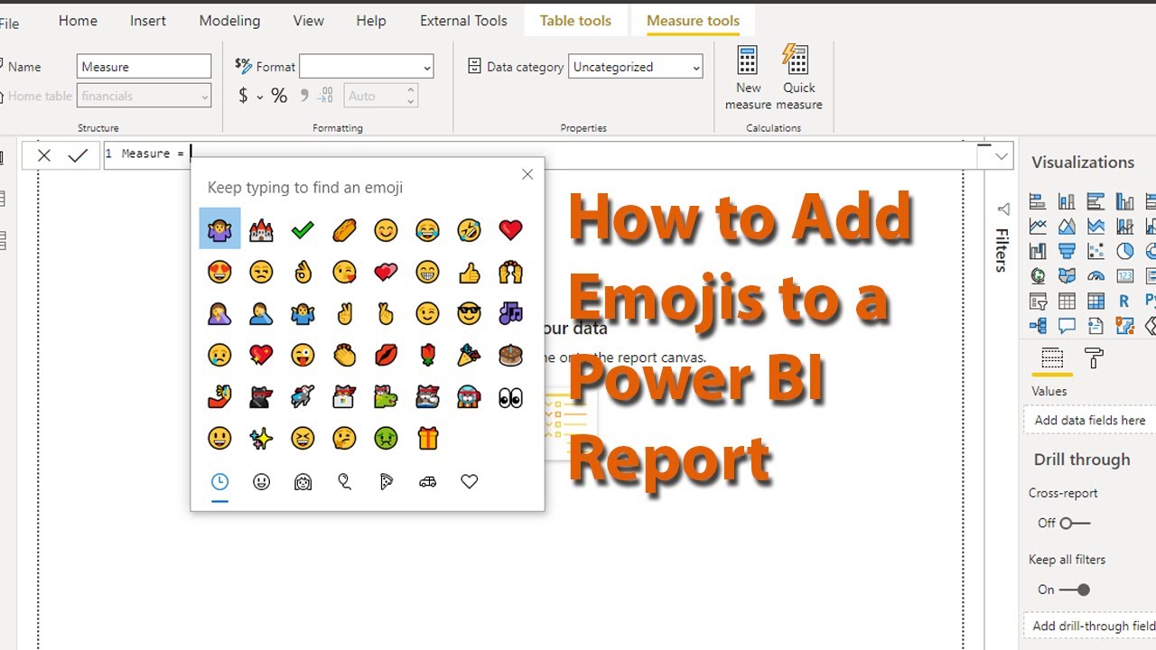Select the decomposition tree visual
The width and height of the screenshot is (1156, 650).
[x=1037, y=325]
